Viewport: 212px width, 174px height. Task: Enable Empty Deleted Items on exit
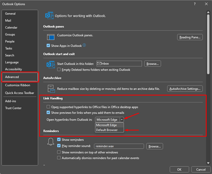click(x=59, y=70)
